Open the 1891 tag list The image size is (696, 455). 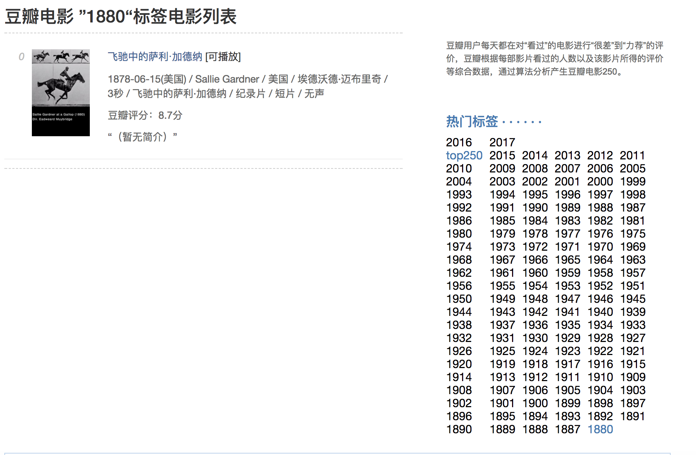click(633, 416)
